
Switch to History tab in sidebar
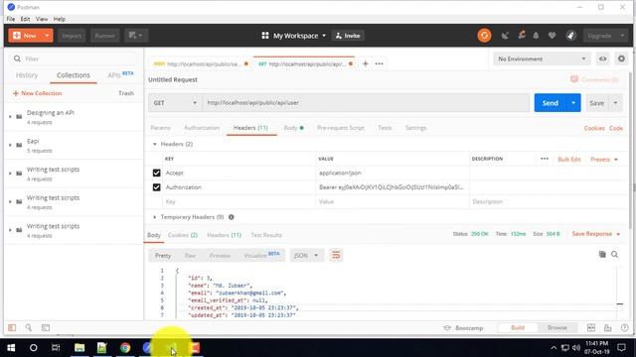pos(27,75)
